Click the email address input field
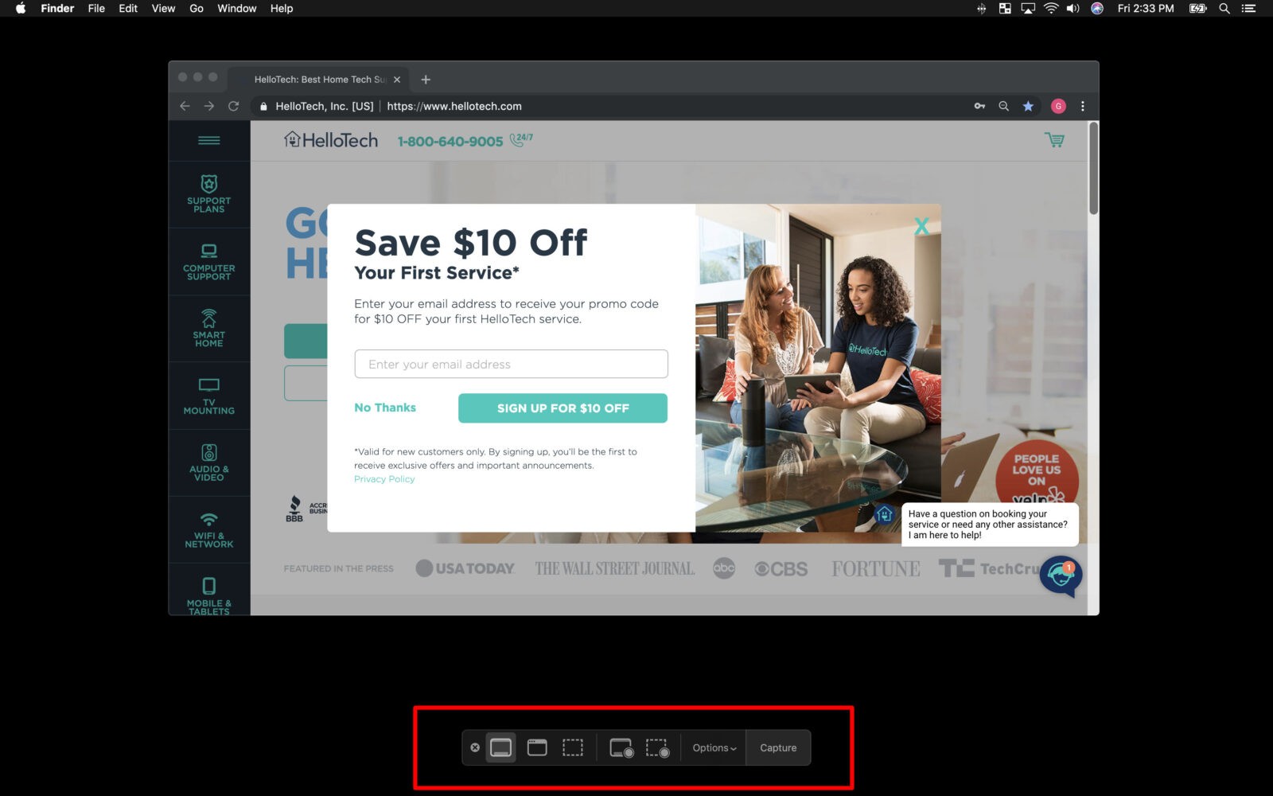 click(512, 364)
